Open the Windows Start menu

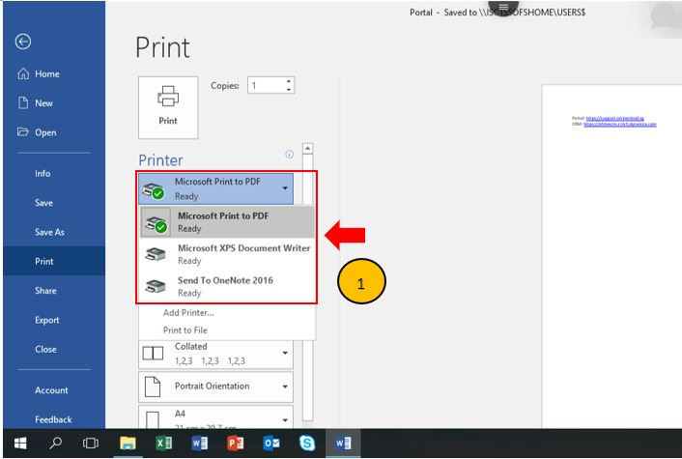tap(20, 444)
